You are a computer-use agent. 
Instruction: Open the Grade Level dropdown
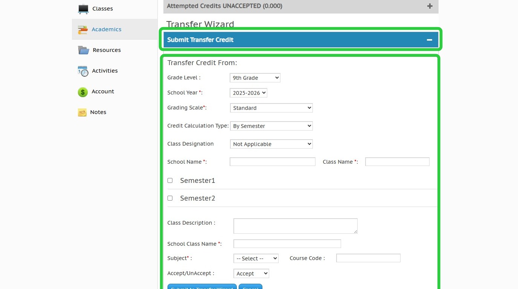tap(255, 78)
